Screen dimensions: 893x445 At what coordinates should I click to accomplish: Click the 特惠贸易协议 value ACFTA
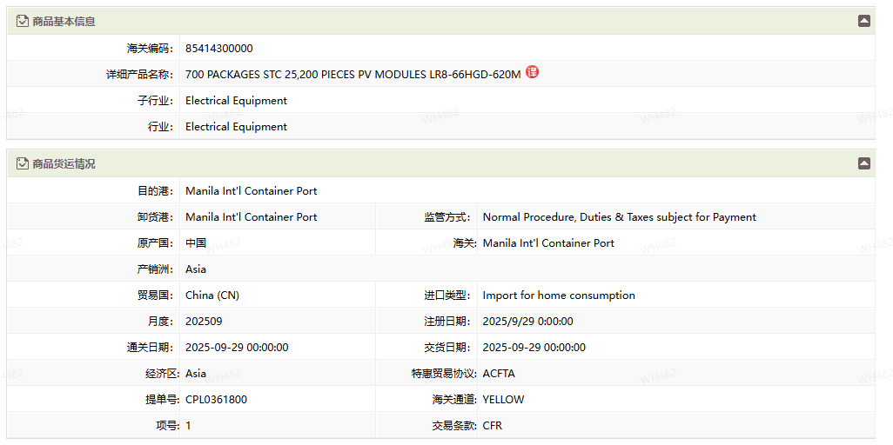499,374
